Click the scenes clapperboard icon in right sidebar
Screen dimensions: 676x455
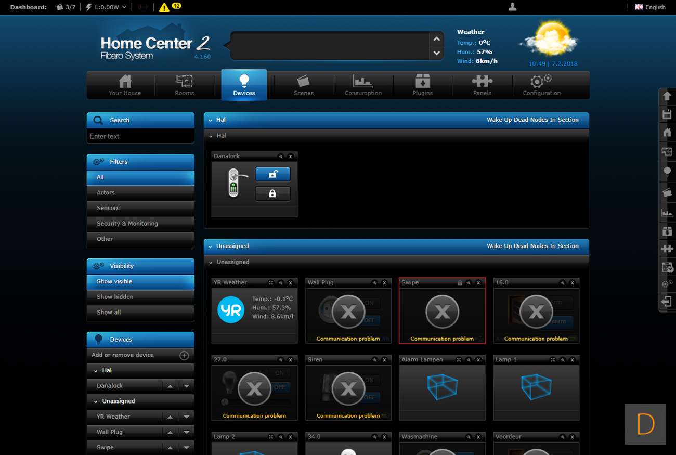tap(667, 192)
